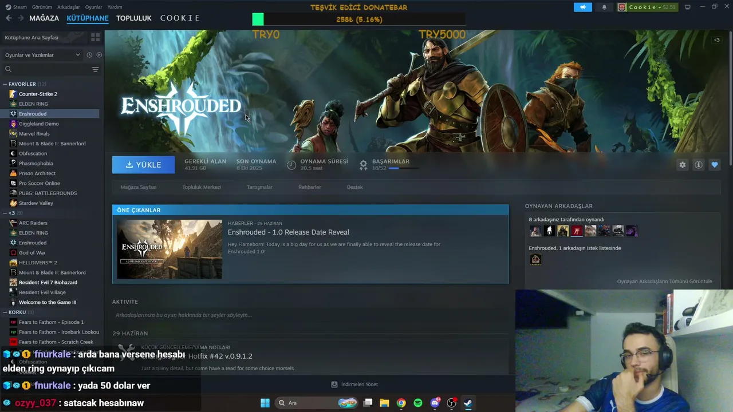Screen dimensions: 733x412
Task: Expand the Oyunlar ve Yazılımlar dropdown
Action: pos(43,55)
